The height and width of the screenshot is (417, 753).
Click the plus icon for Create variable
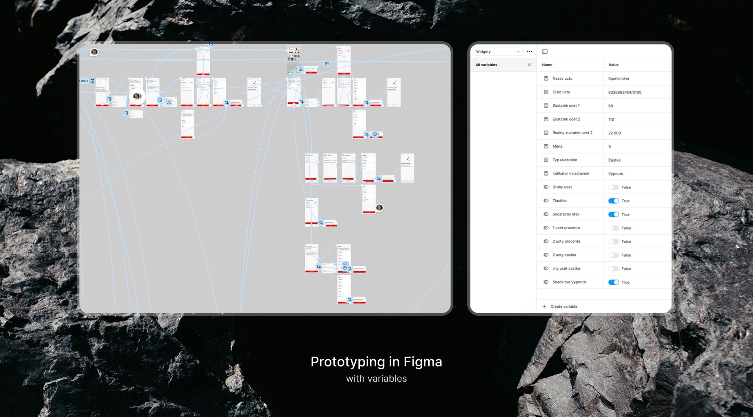click(544, 306)
